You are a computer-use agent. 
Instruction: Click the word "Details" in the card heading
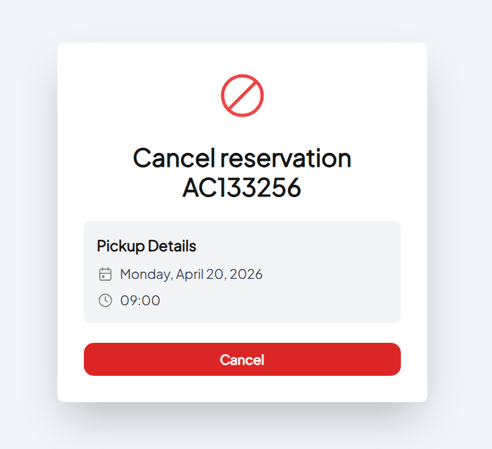[172, 246]
